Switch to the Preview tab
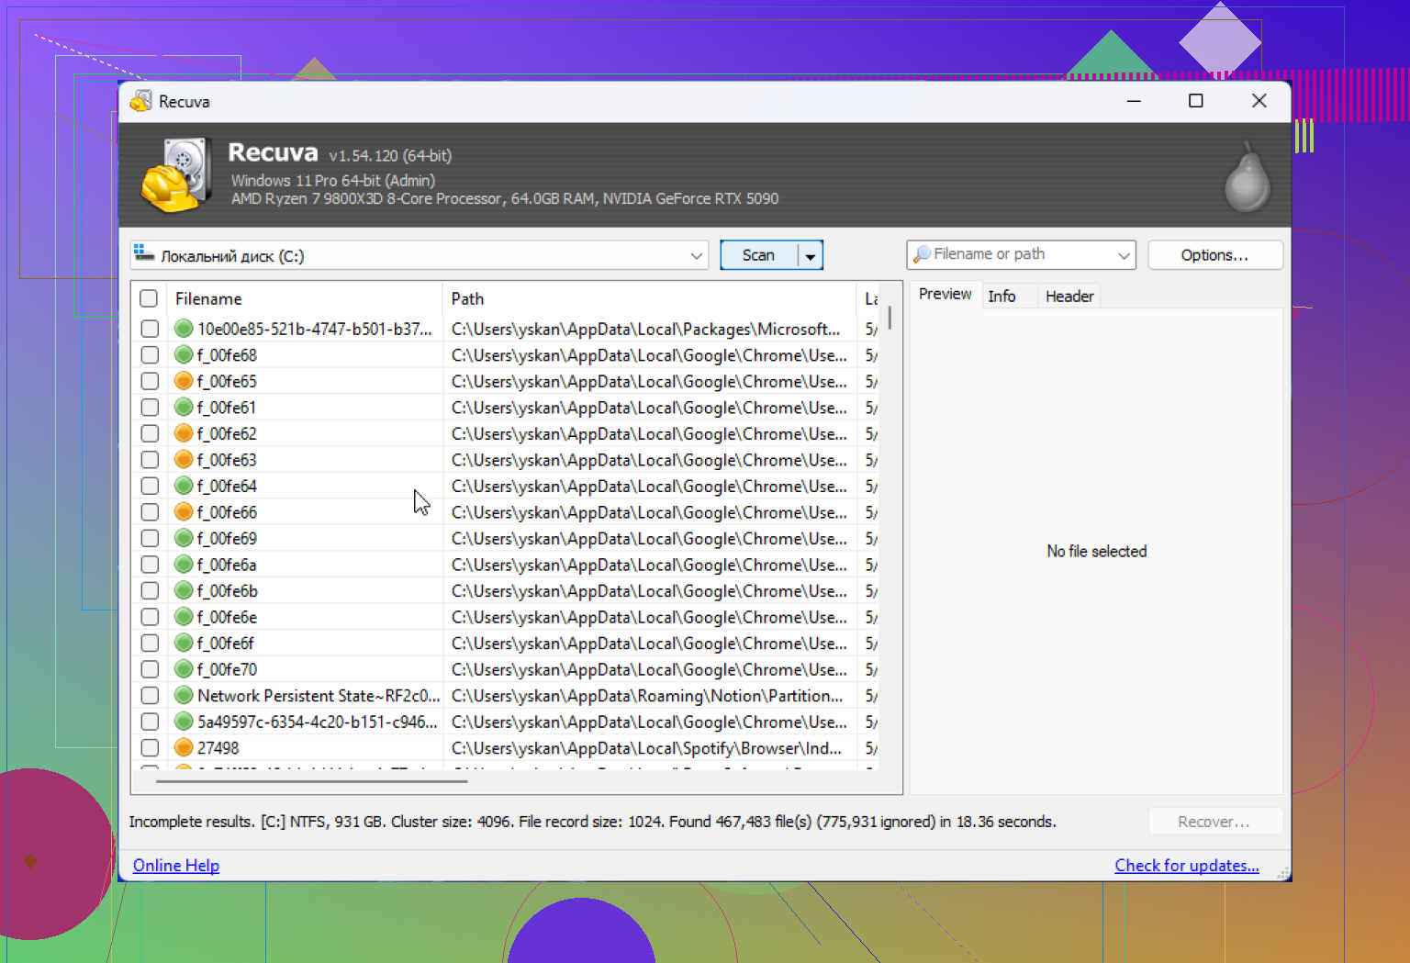 945,294
